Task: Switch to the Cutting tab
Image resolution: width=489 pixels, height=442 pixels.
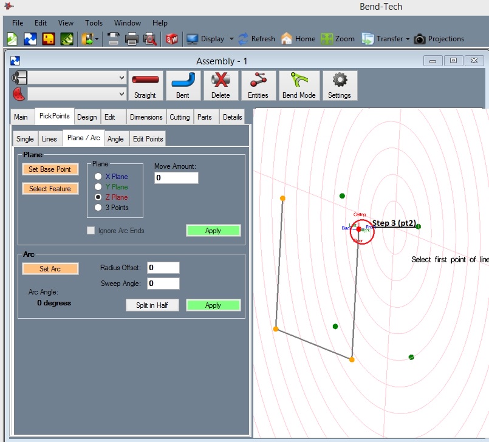Action: click(x=180, y=117)
